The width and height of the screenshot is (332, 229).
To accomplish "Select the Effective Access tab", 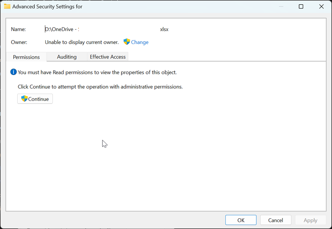I will click(x=108, y=56).
